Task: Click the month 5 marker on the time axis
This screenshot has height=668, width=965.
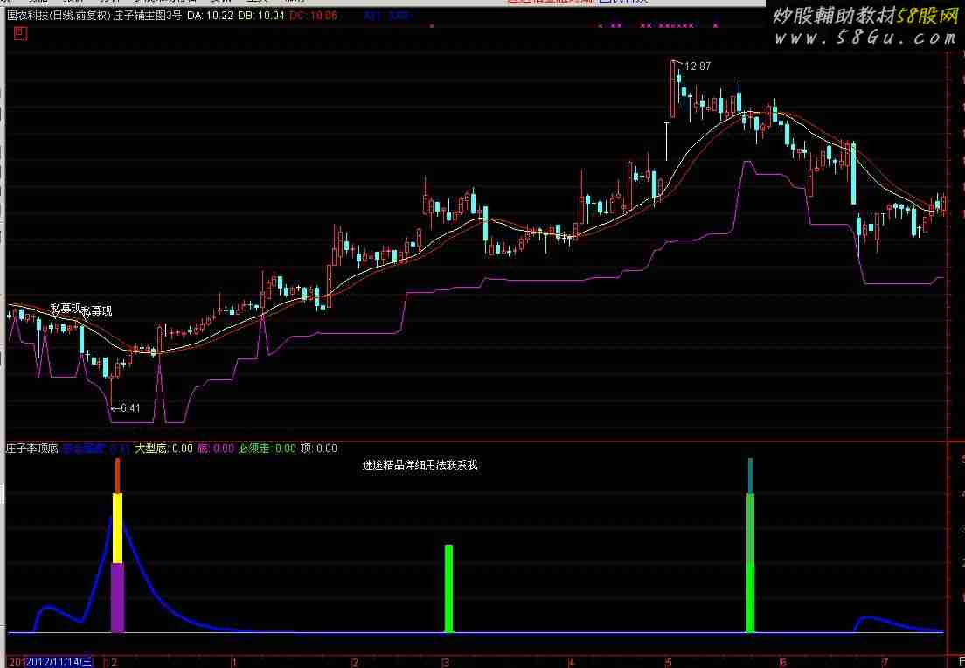Action: coord(668,662)
